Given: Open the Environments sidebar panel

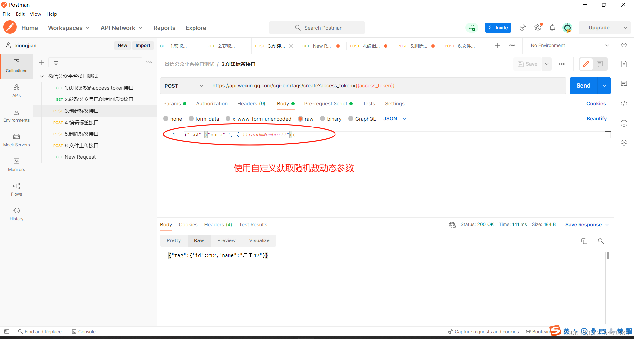Looking at the screenshot, I should 17,115.
